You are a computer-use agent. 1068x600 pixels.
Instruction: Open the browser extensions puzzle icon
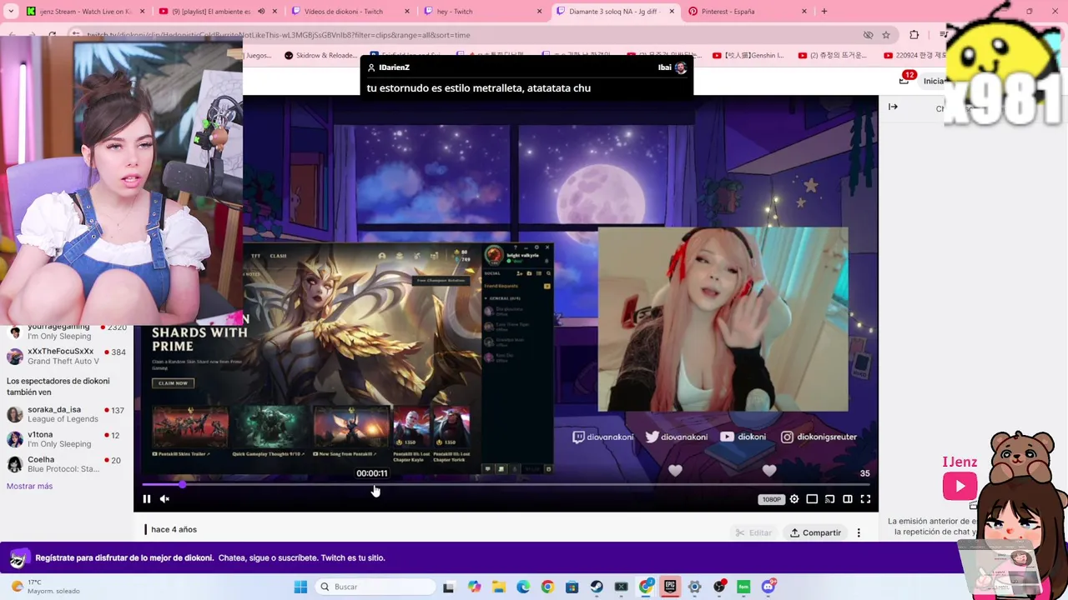(x=914, y=35)
